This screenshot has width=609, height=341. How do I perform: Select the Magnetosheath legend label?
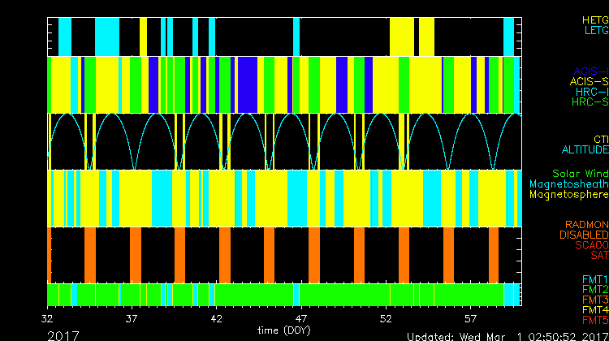(x=568, y=184)
